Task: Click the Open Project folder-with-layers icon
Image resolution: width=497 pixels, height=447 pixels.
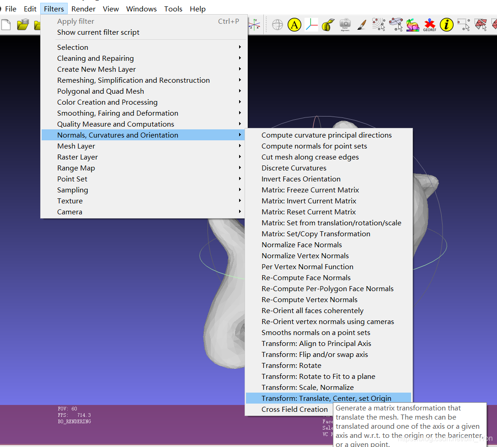Action: pos(23,25)
